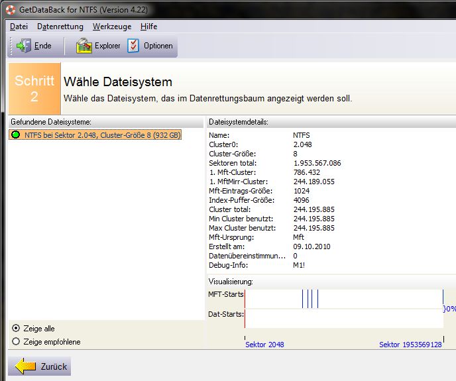The image size is (456, 381).
Task: Click the GetDataBack lifebuoy title icon
Action: pyautogui.click(x=11, y=9)
